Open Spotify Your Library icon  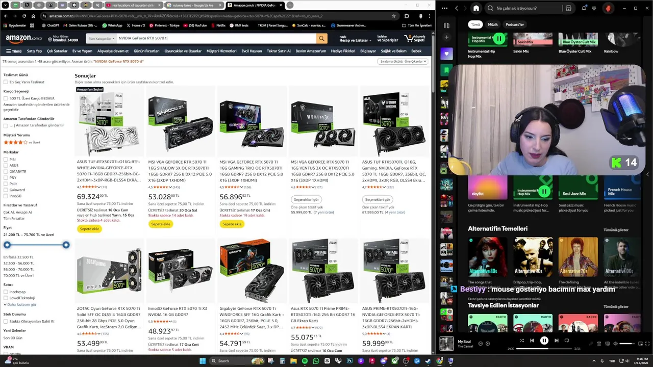[x=446, y=25]
